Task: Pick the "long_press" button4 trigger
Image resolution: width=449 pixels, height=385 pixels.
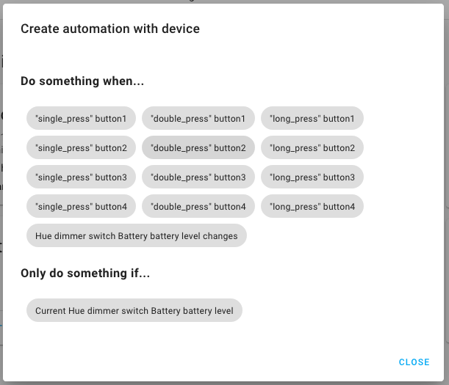Action: coord(312,207)
